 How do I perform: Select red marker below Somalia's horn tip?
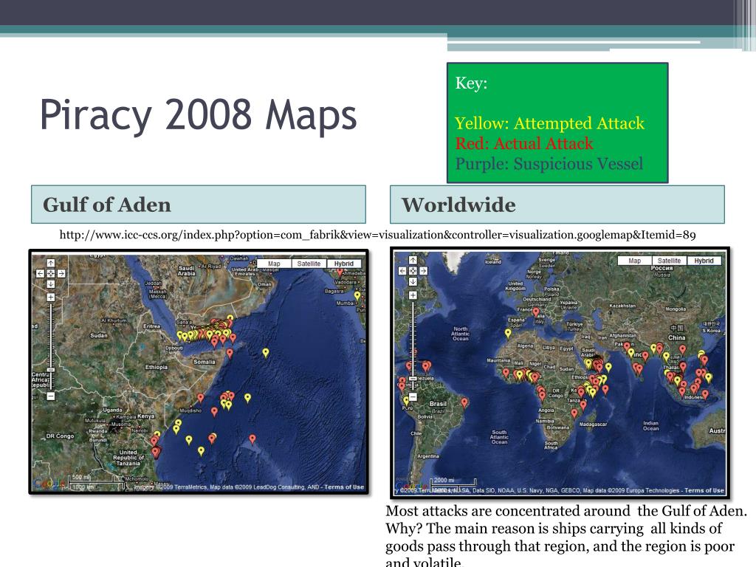pyautogui.click(x=230, y=353)
